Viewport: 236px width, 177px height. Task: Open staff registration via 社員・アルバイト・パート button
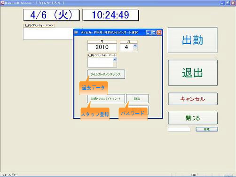tap(106, 99)
